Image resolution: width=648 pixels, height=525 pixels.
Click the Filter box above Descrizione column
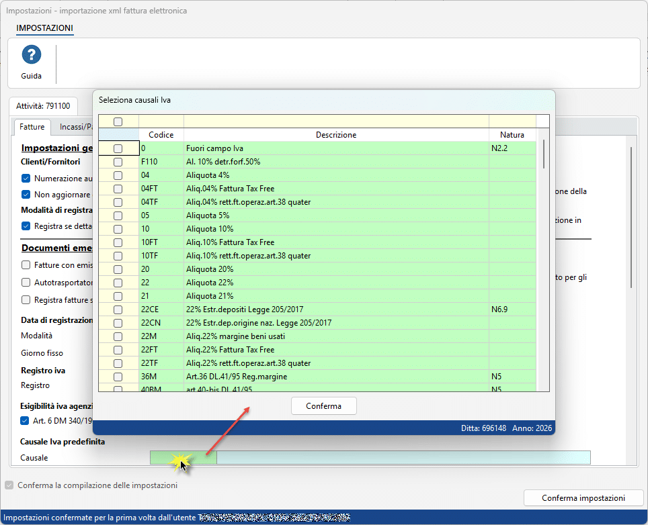coord(336,122)
